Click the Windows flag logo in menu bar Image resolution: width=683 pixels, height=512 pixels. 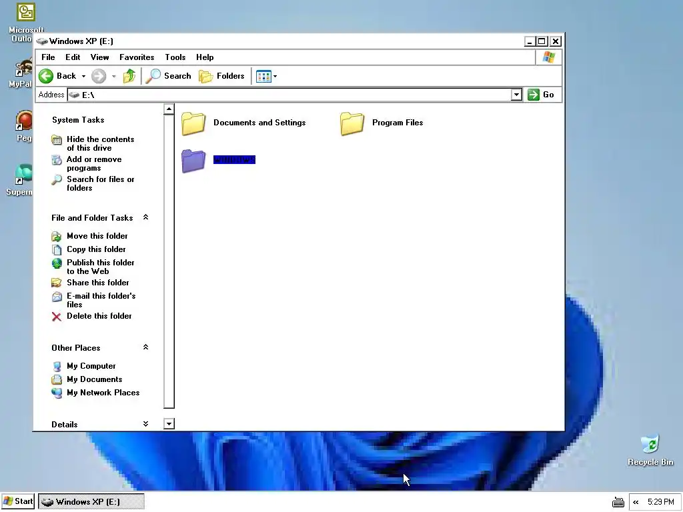point(549,57)
